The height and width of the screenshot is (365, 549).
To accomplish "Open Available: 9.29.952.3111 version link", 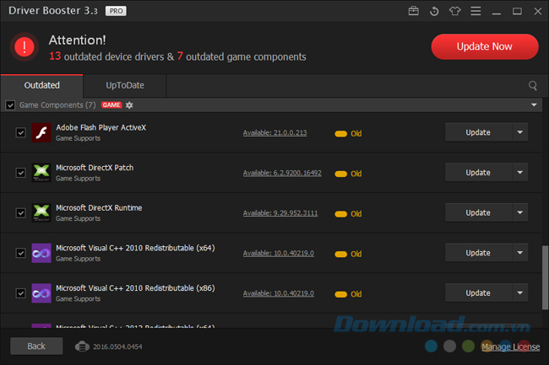I will tap(280, 213).
